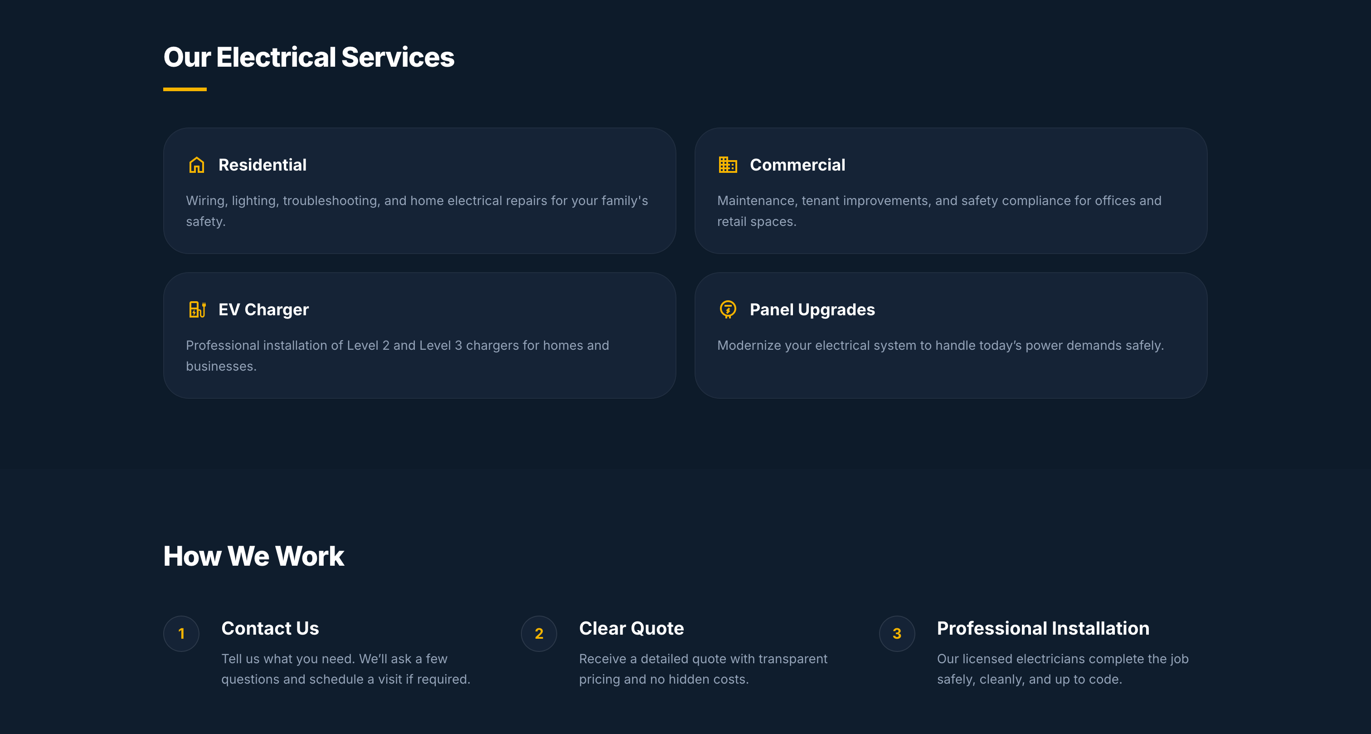Click the Commercial heading text
The width and height of the screenshot is (1371, 734).
797,165
